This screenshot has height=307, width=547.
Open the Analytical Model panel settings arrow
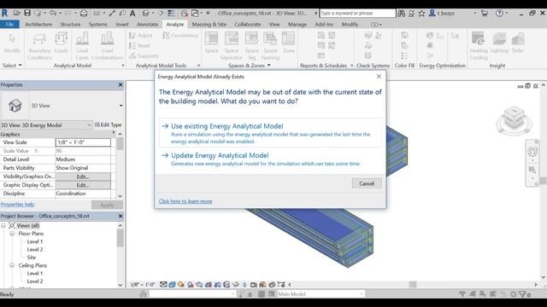click(x=123, y=66)
